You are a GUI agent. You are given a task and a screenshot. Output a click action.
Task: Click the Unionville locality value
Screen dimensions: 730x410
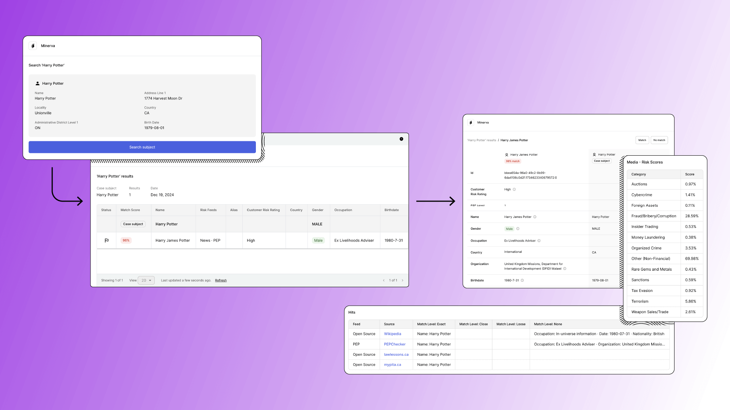[x=43, y=113]
